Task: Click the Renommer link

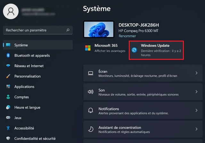Action: [x=127, y=36]
